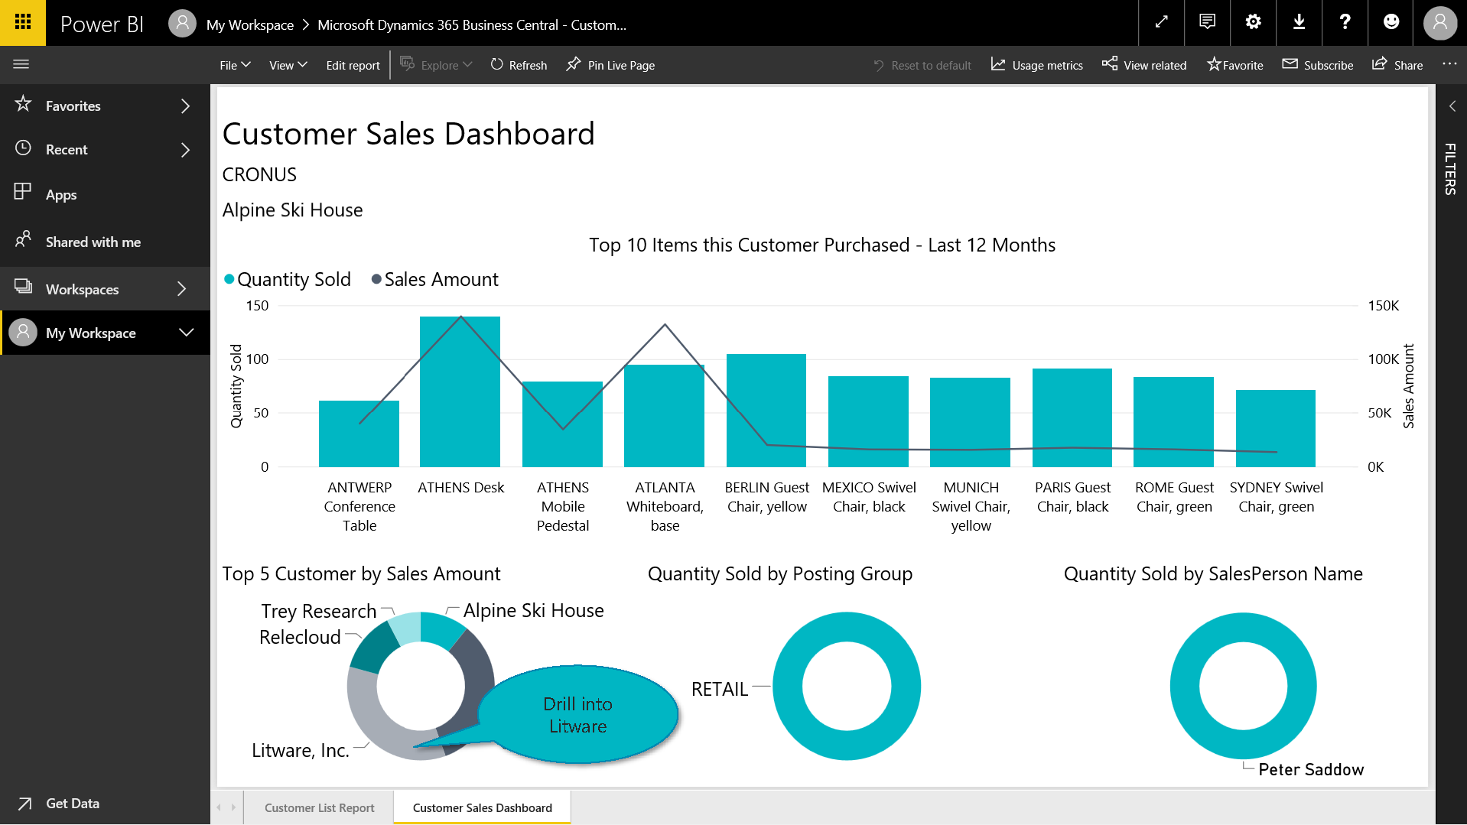Open the help question mark icon
Screen dimensions: 1467x825
tap(1345, 22)
